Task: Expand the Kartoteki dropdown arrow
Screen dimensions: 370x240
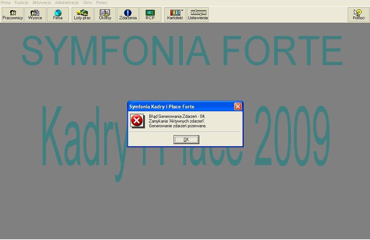Action: click(x=182, y=10)
